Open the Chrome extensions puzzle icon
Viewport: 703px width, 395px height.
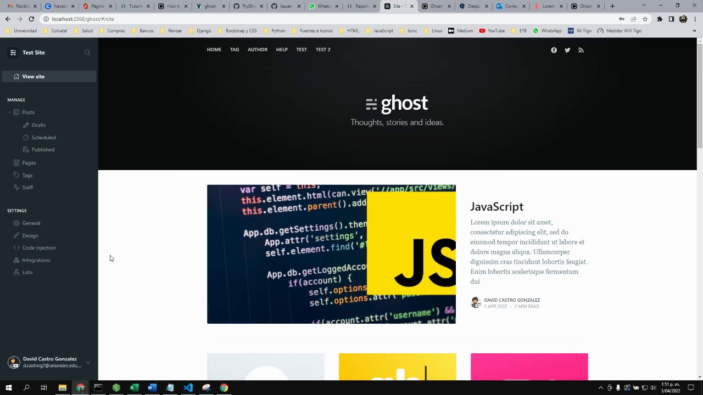click(660, 19)
